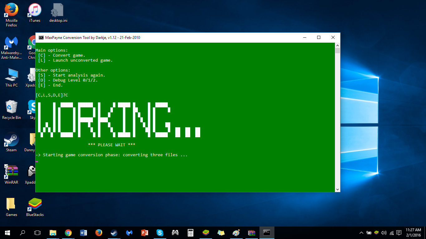The height and width of the screenshot is (239, 426).
Task: Minimize the MaxPayne Conversion Tool window
Action: pyautogui.click(x=304, y=38)
